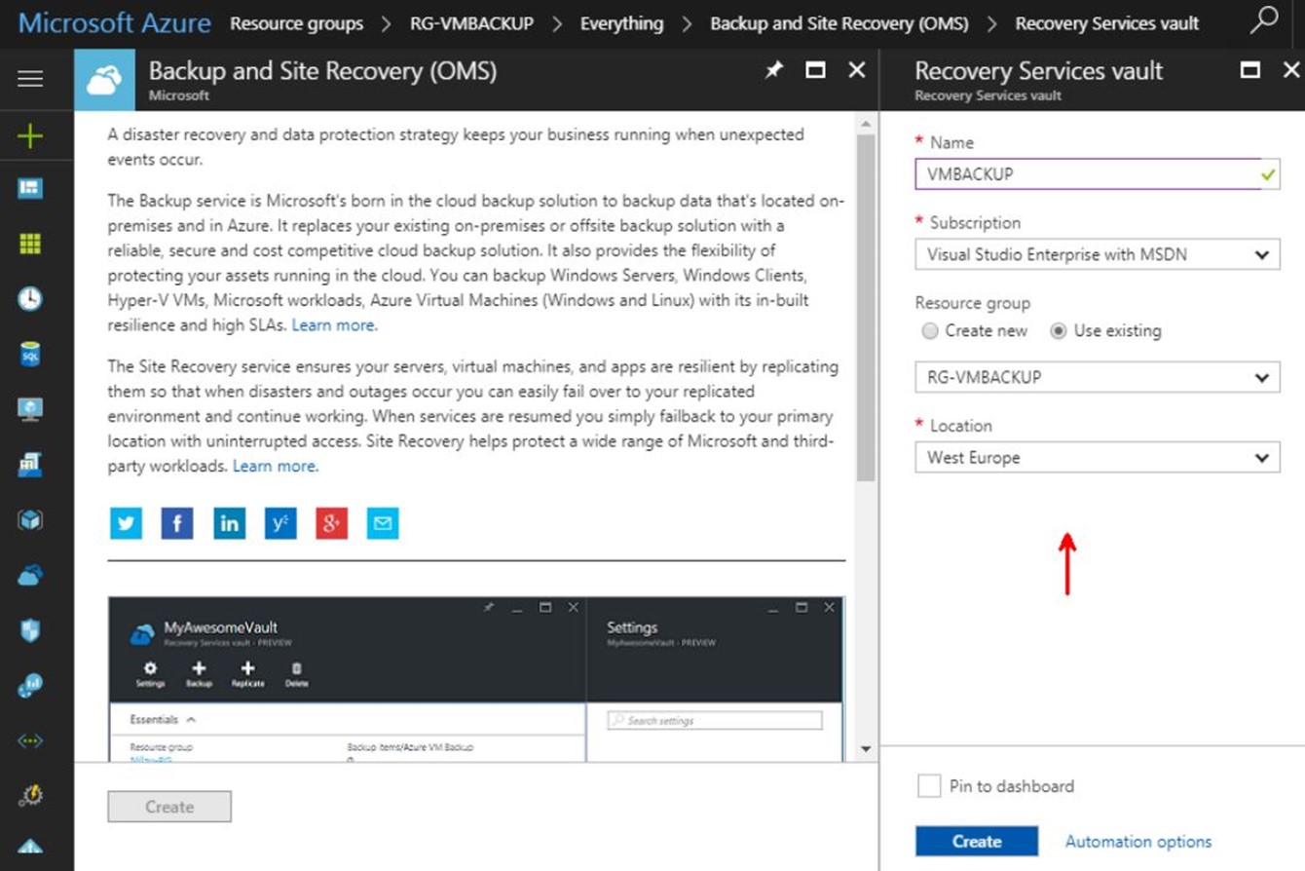Open the Dashboard icon in the sidebar
The width and height of the screenshot is (1305, 871).
click(x=30, y=188)
